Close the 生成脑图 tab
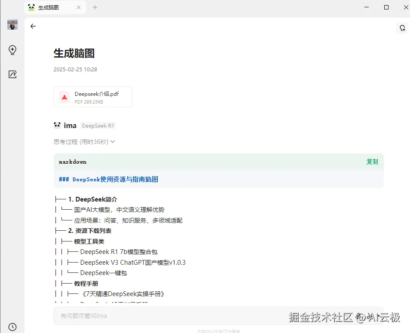Viewport: 410px width, 333px height. tap(79, 7)
